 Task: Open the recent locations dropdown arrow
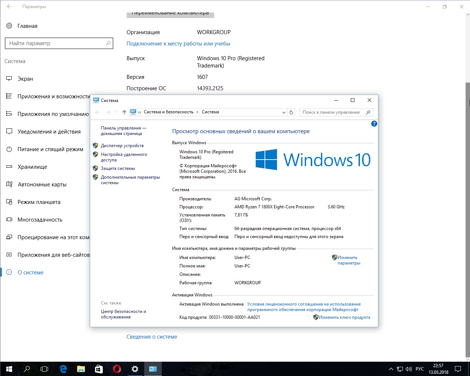117,112
